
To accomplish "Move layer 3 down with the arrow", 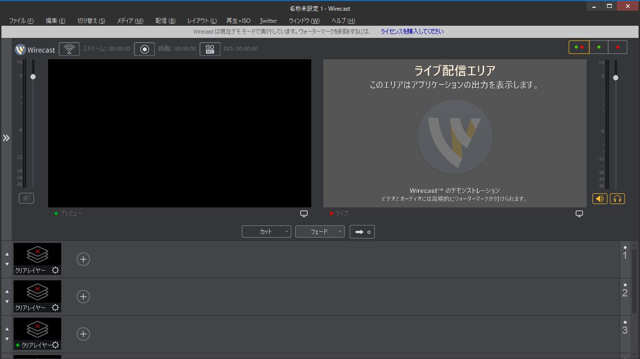I will point(7,339).
